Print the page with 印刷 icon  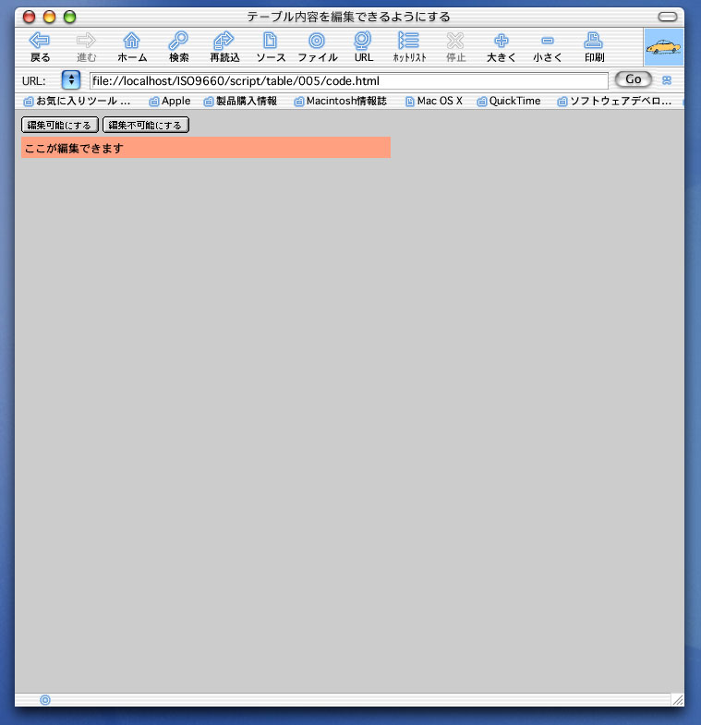593,41
